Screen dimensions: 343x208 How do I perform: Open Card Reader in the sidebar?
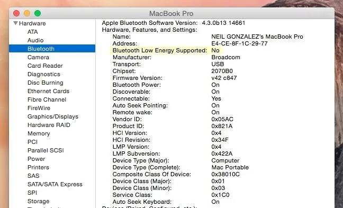[x=45, y=66]
